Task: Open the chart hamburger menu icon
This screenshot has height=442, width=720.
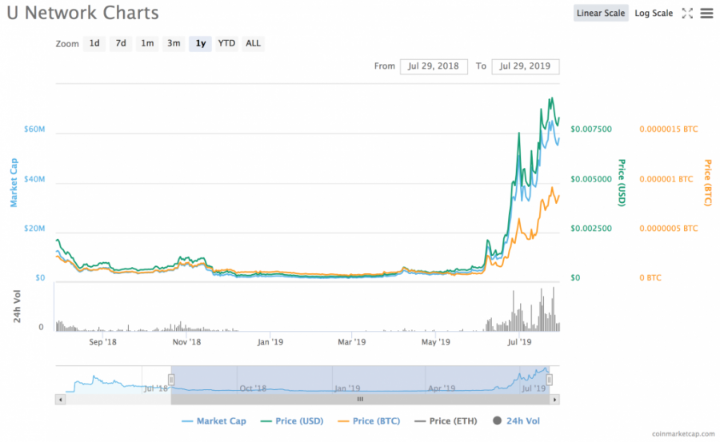Action: [706, 14]
